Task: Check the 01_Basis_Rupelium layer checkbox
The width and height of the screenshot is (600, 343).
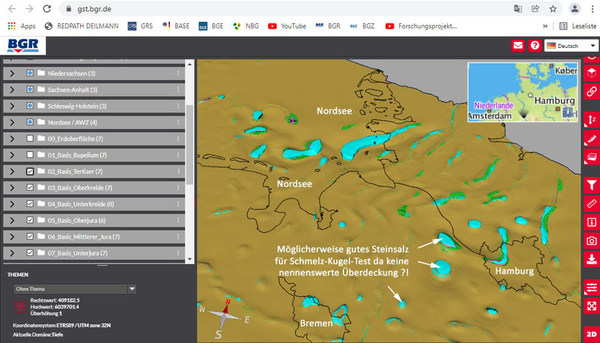Action: click(x=30, y=155)
